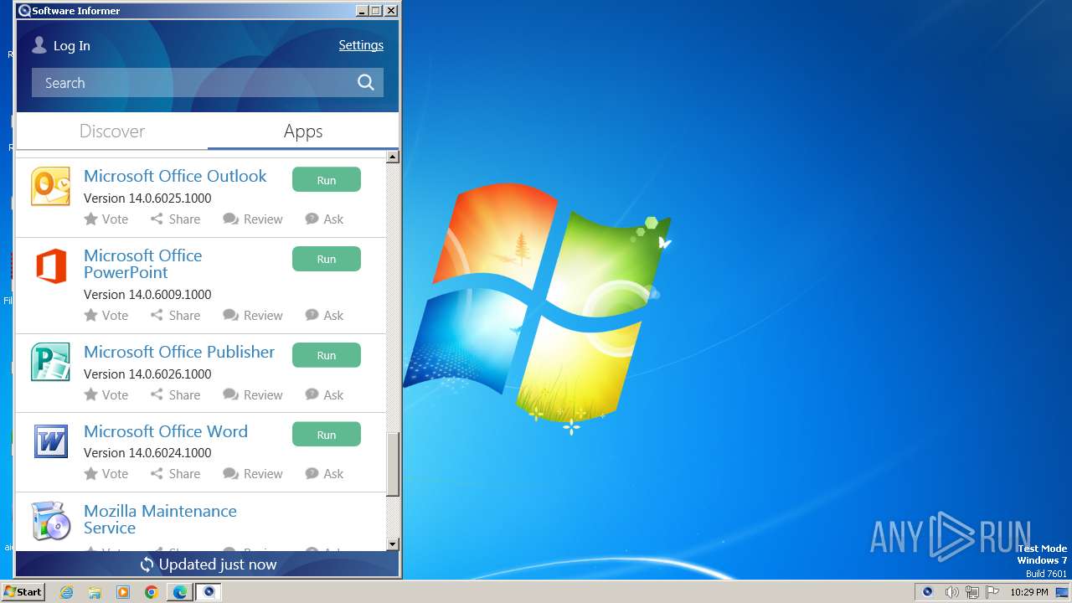
Task: Click the refresh icon in Updated just now bar
Action: 147,564
